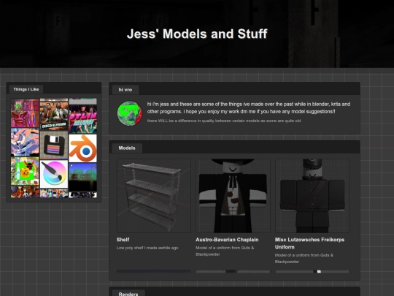Click the Jess' Models and Stuff heading
Screen dimensions: 394x296
197,34
